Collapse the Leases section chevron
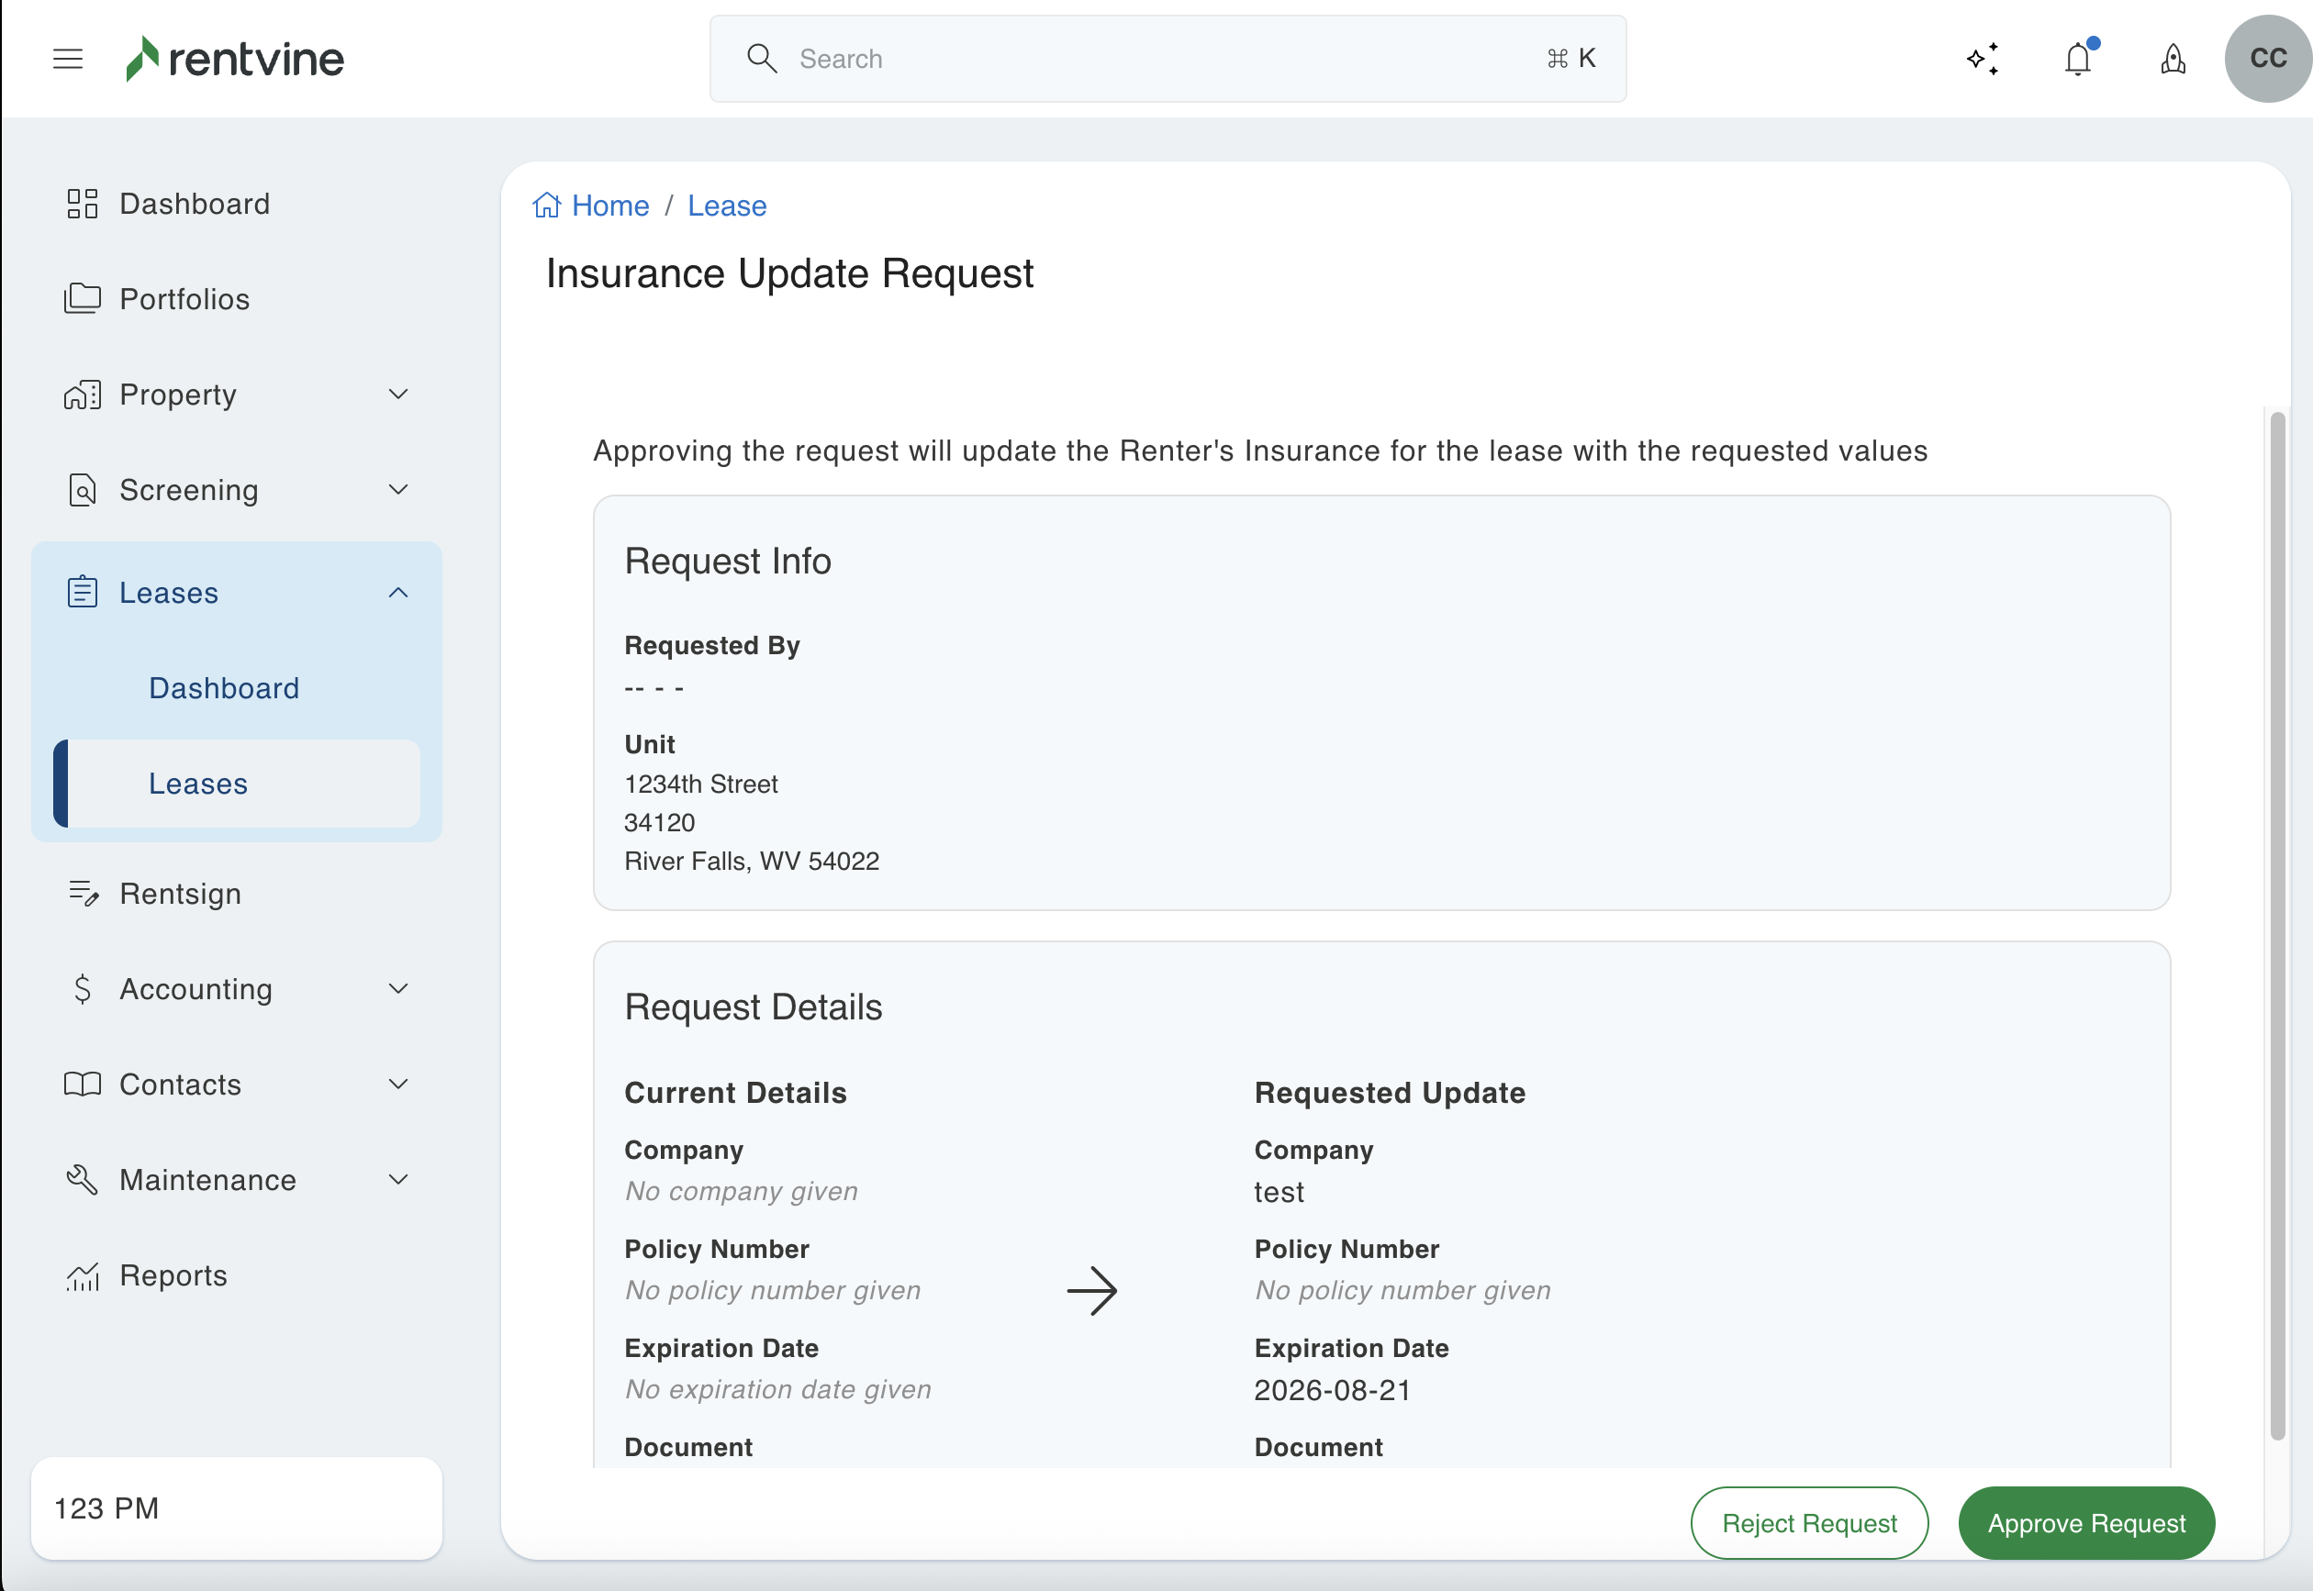The image size is (2313, 1591). 397,592
